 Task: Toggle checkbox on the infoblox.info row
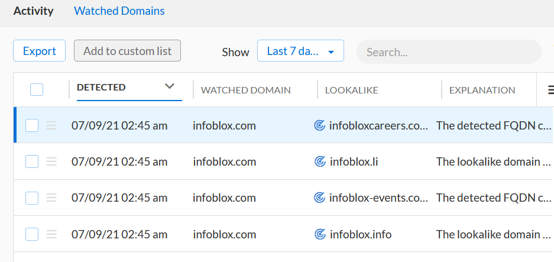click(x=32, y=235)
